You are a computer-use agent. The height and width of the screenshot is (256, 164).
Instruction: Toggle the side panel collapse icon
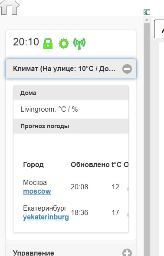tap(147, 12)
